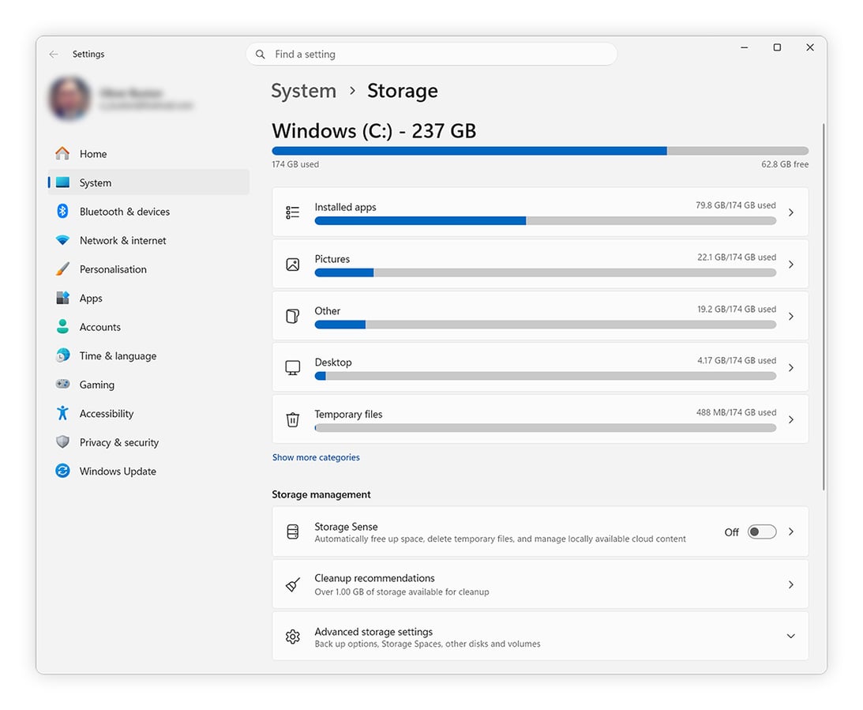Click the Installed apps list icon
Image resolution: width=863 pixels, height=710 pixels.
pyautogui.click(x=293, y=212)
